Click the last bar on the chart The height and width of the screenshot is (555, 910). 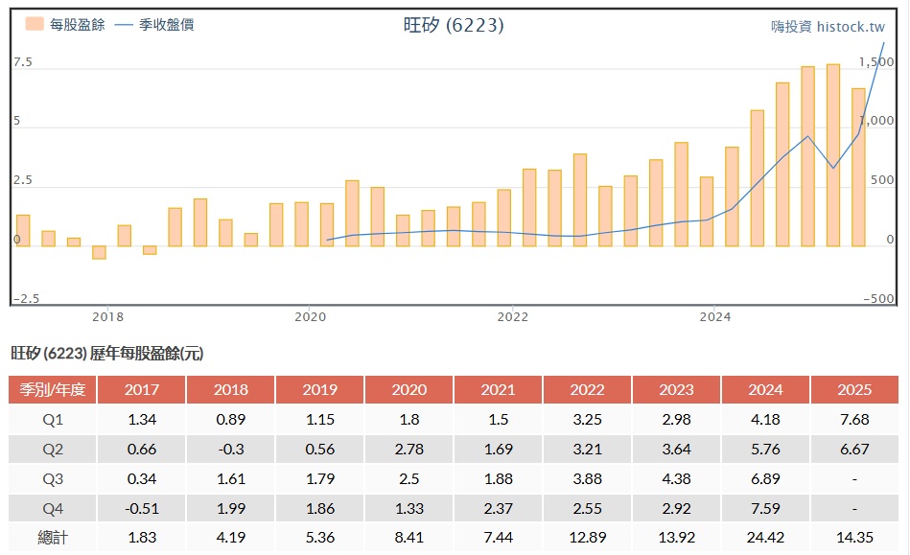pos(858,167)
